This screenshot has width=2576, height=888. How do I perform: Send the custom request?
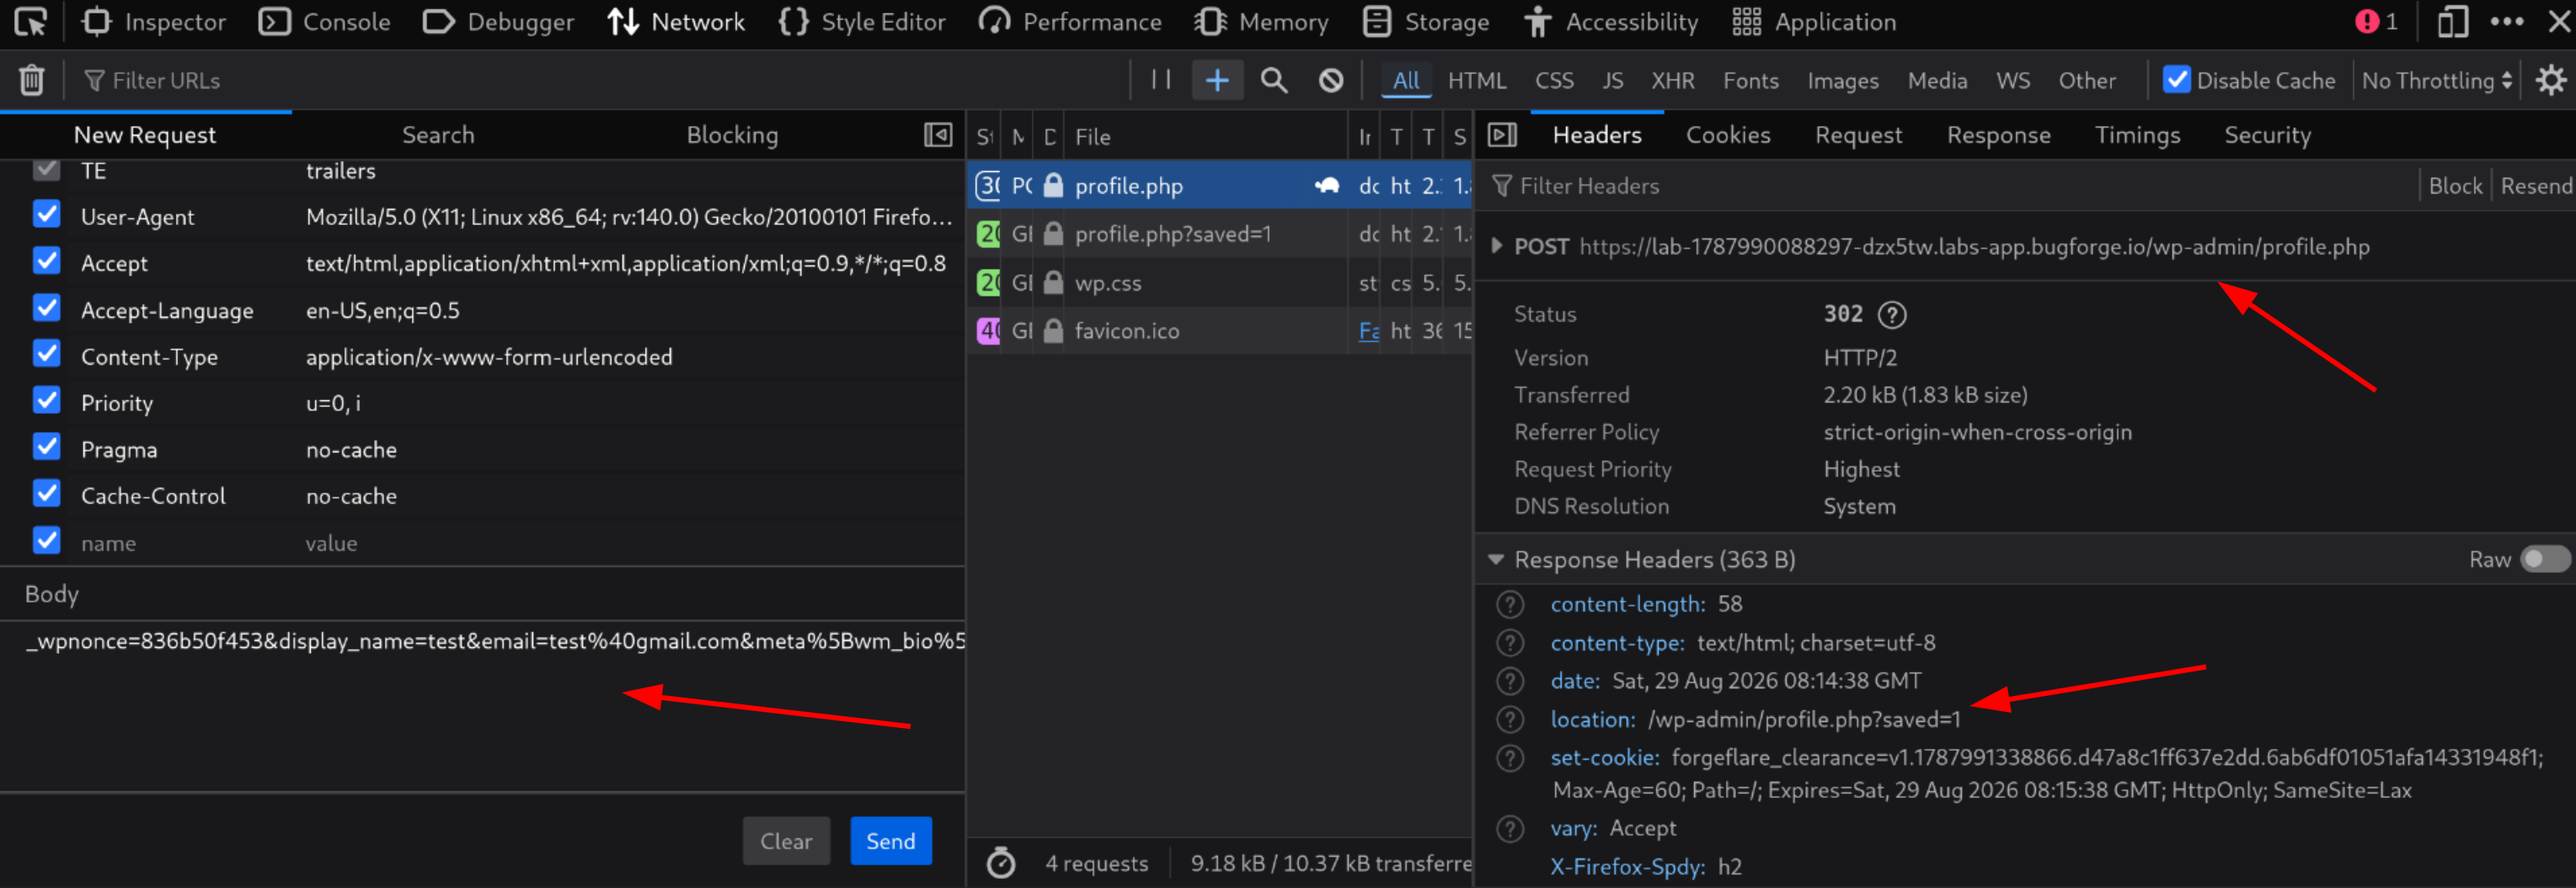(x=891, y=841)
